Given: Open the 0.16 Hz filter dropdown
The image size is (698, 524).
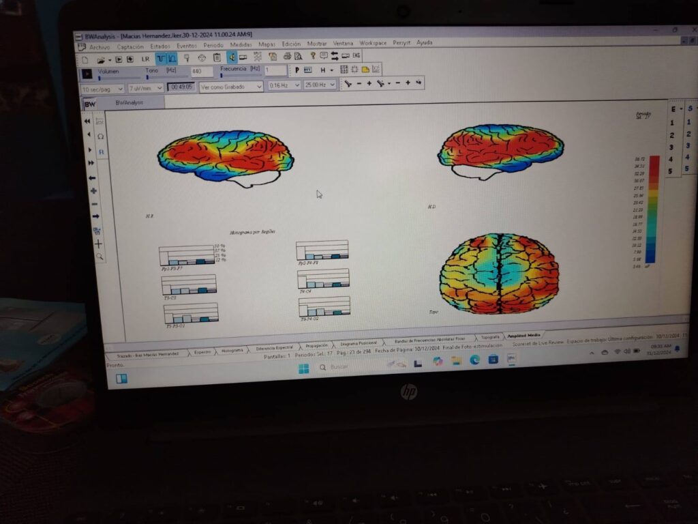Looking at the screenshot, I should pos(284,86).
